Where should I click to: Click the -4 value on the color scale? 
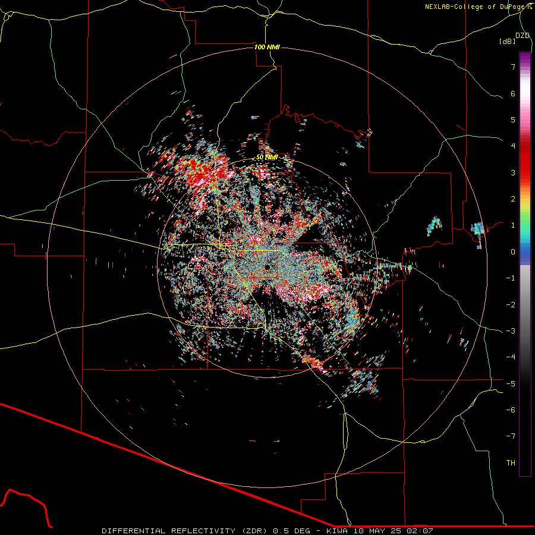click(x=511, y=357)
